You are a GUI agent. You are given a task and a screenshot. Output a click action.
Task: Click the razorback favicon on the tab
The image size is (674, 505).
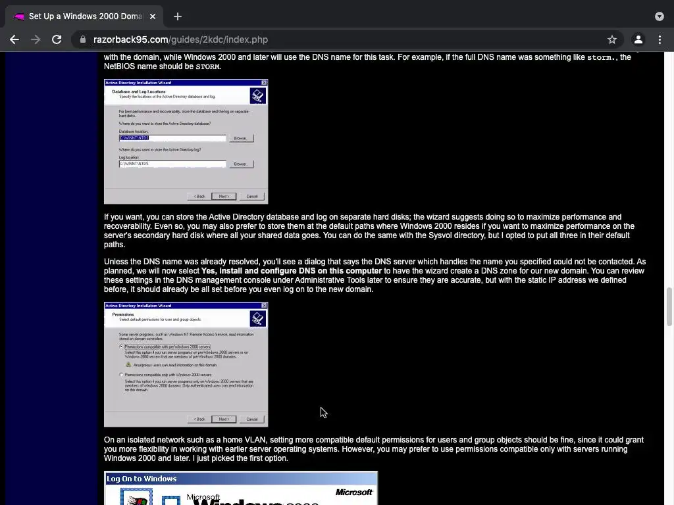(19, 16)
